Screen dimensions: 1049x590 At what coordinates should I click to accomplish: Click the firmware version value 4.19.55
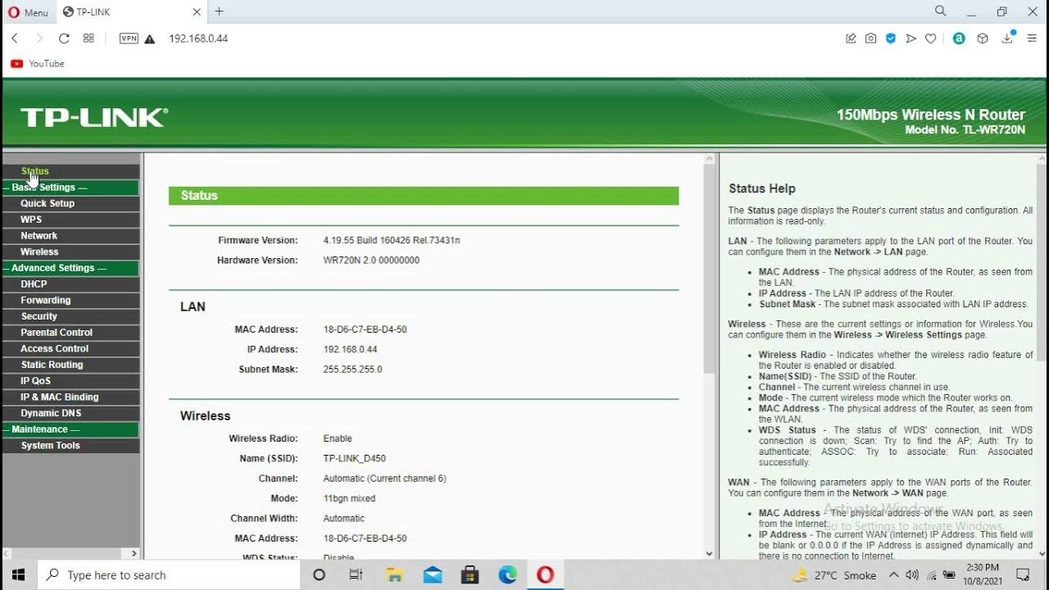[392, 240]
